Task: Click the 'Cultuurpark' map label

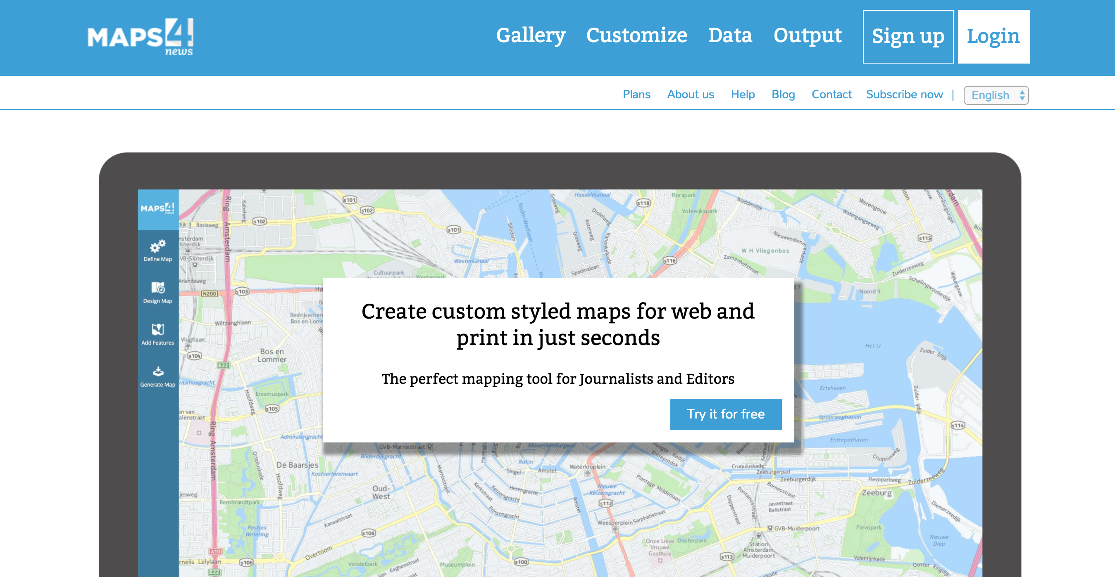Action: [388, 273]
